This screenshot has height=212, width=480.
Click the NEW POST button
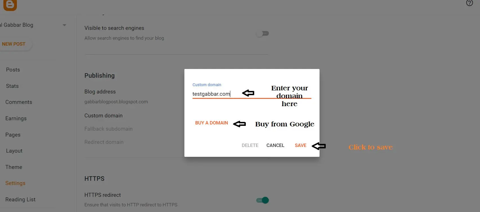(x=14, y=44)
